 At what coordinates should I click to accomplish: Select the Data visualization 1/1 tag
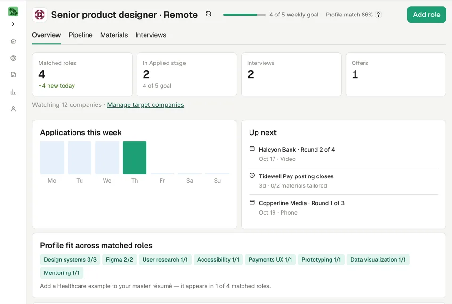click(378, 260)
